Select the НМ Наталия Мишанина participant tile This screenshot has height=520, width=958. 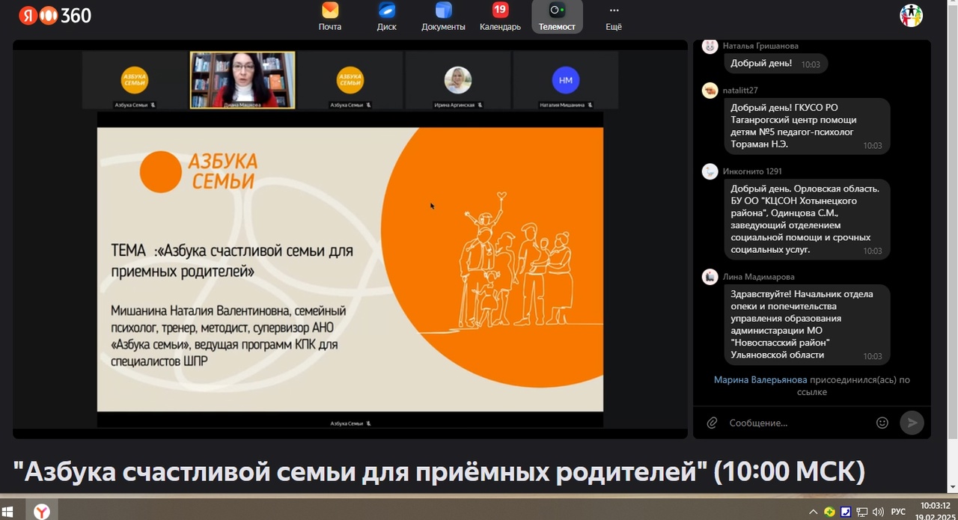(x=566, y=81)
